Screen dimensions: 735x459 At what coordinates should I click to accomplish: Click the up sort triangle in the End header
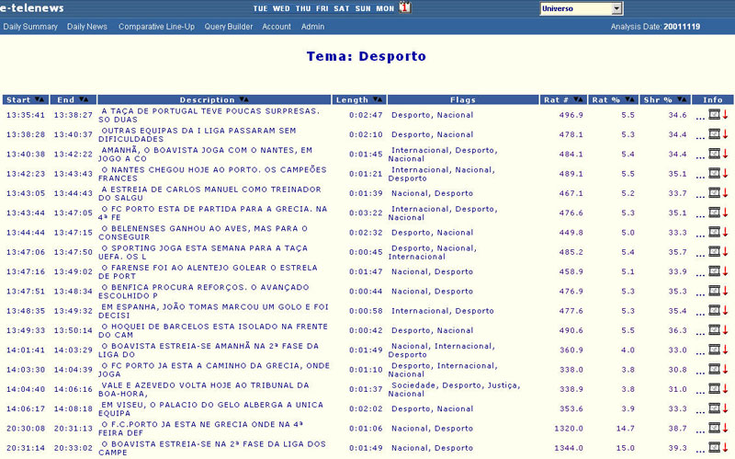click(85, 99)
